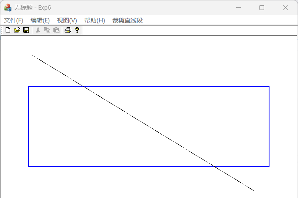Open a file with the folder icon
This screenshot has width=298, height=198.
[x=17, y=30]
